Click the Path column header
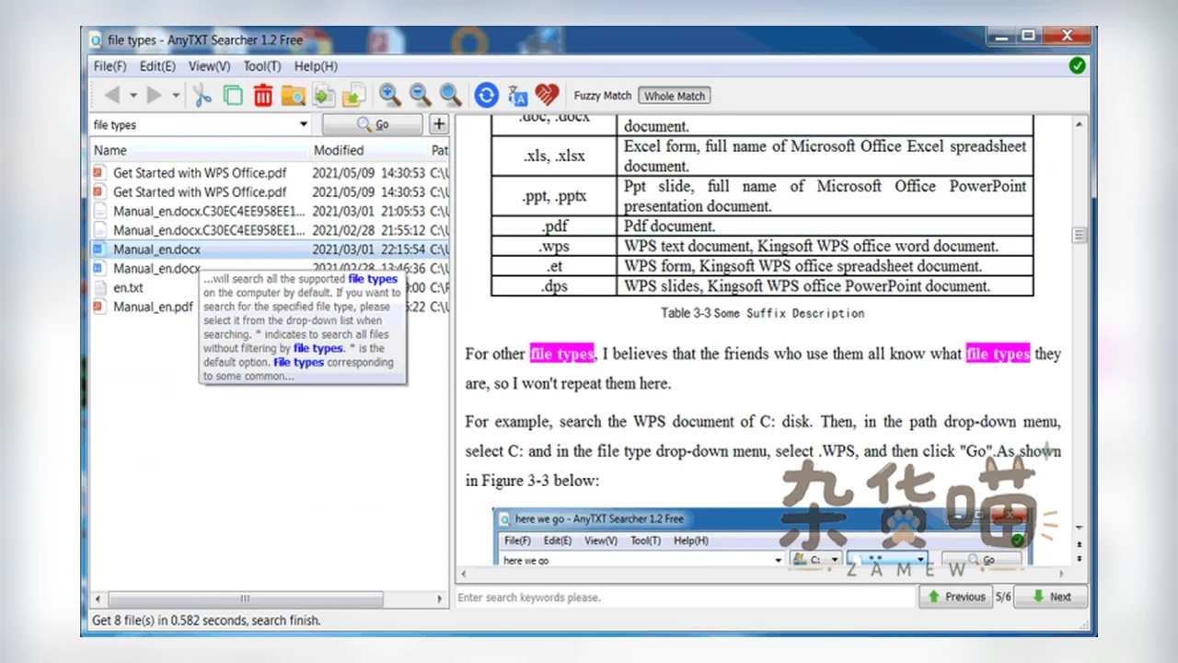 click(x=439, y=150)
